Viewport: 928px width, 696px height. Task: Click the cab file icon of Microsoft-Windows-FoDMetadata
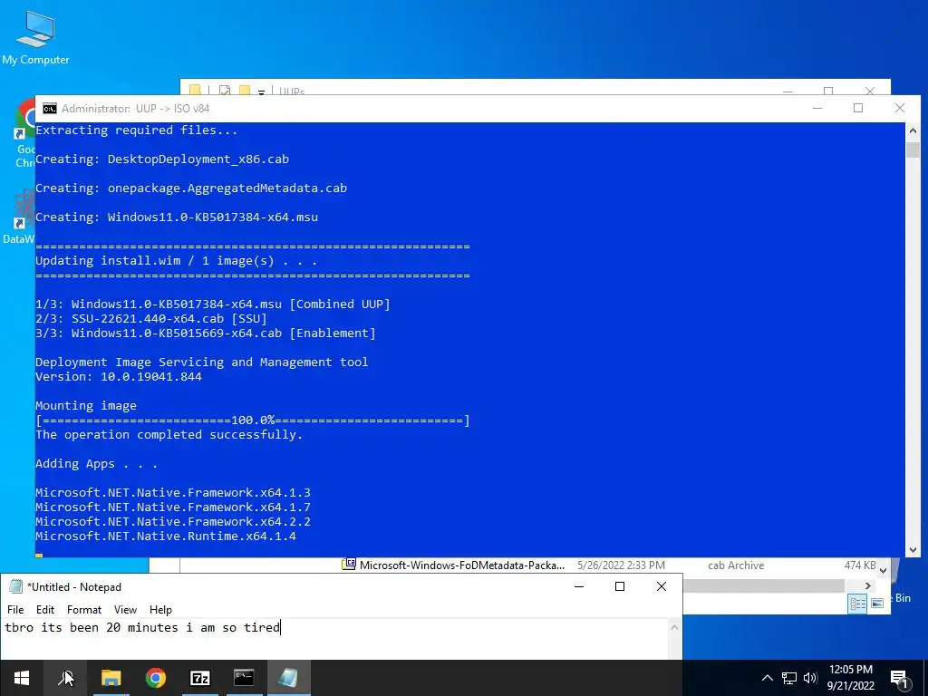349,564
